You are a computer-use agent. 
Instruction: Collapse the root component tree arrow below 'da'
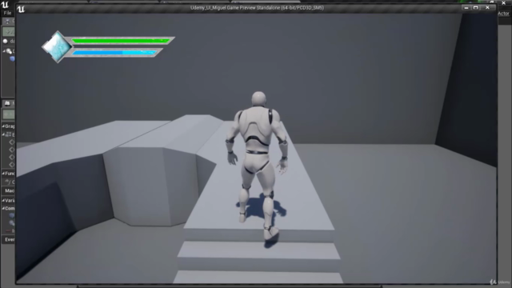click(4, 51)
